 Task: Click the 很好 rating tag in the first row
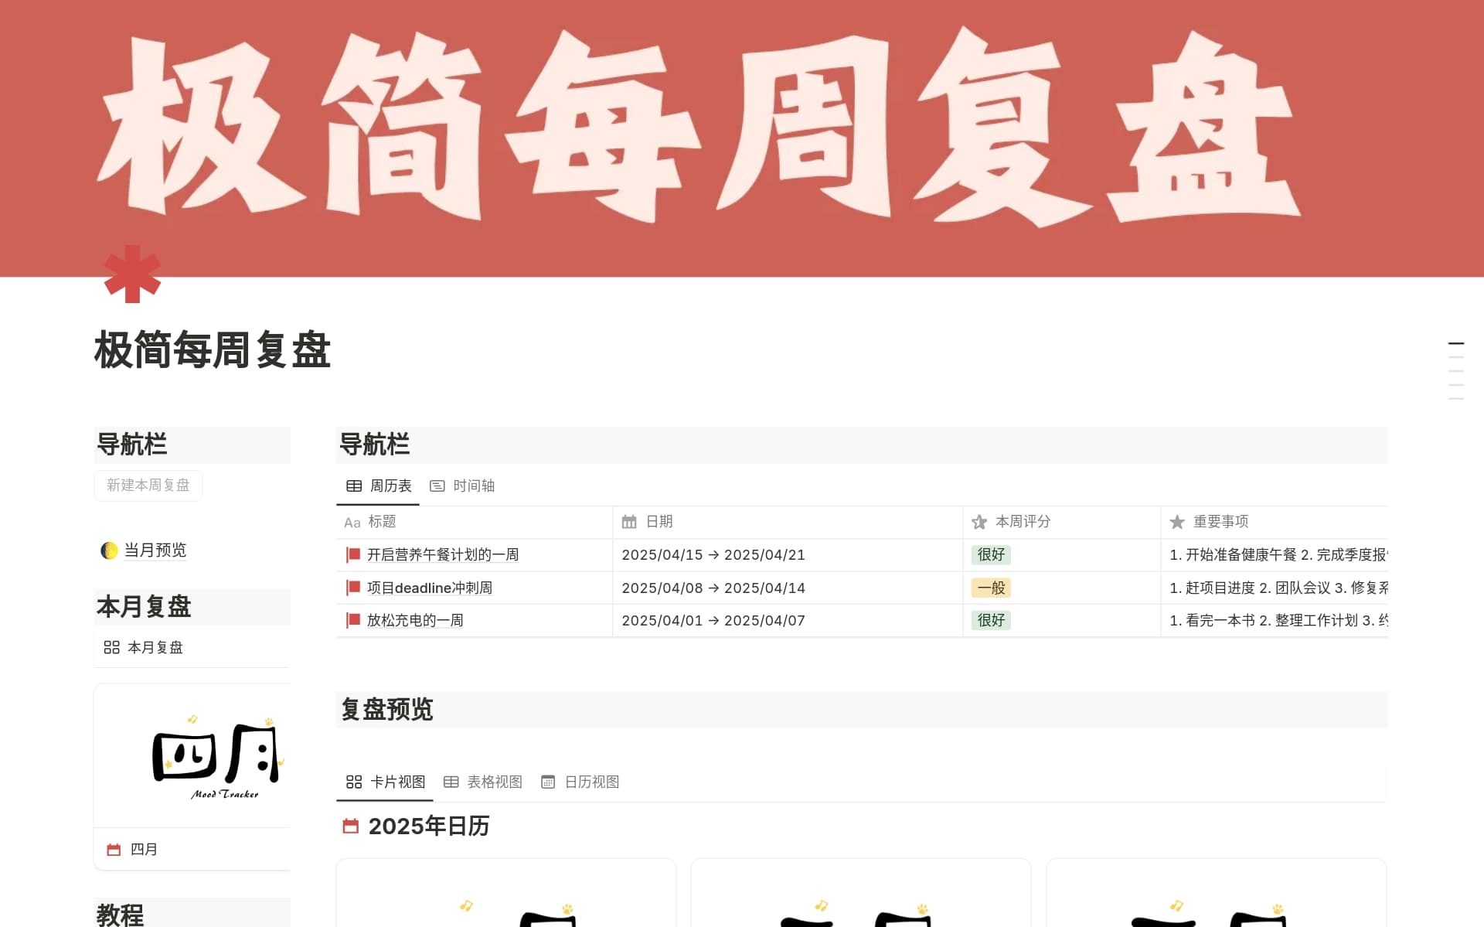pyautogui.click(x=990, y=554)
